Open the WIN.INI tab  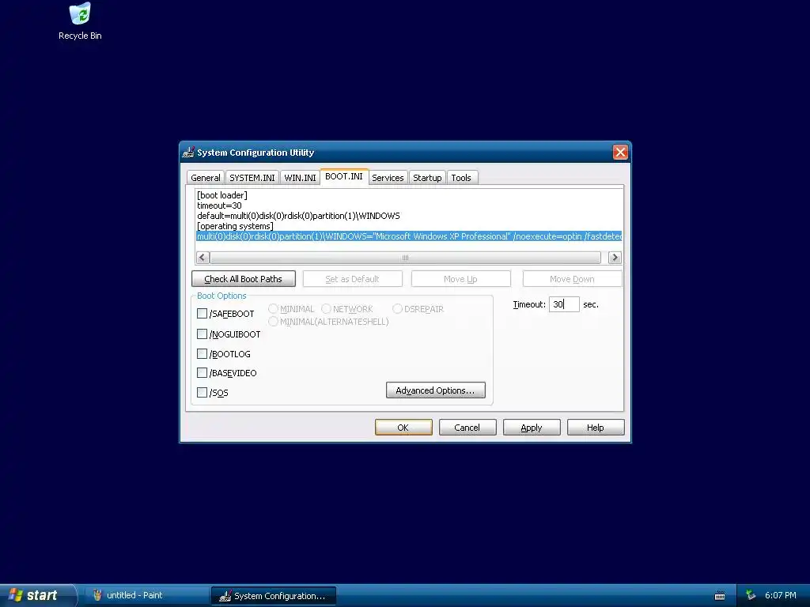pyautogui.click(x=300, y=178)
